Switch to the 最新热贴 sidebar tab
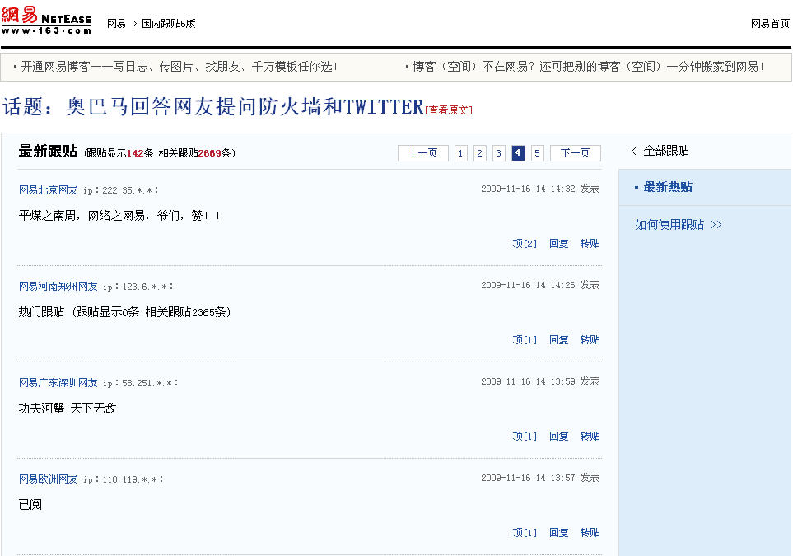This screenshot has width=793, height=556. [x=667, y=188]
